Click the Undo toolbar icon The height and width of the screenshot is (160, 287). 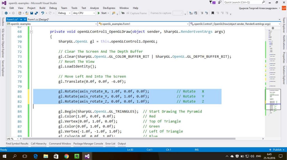point(43,13)
